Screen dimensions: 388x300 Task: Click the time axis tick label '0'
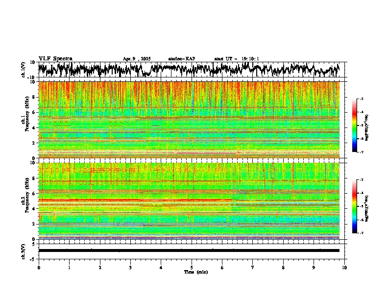pos(39,268)
